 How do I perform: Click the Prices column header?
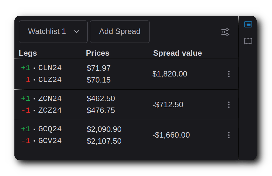[x=98, y=53]
